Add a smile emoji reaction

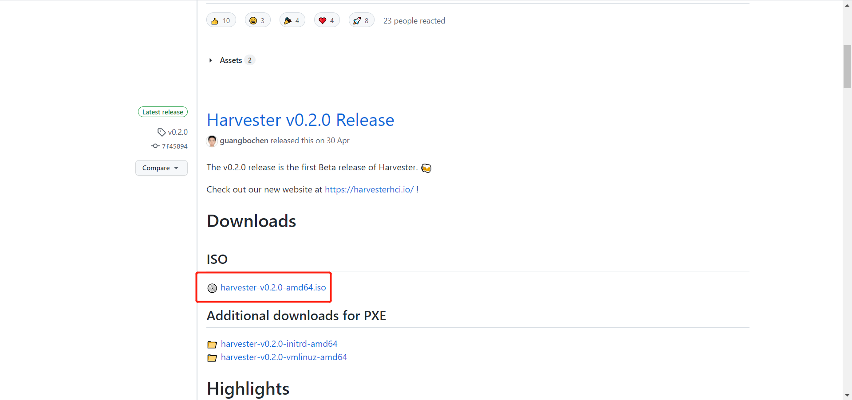coord(258,20)
